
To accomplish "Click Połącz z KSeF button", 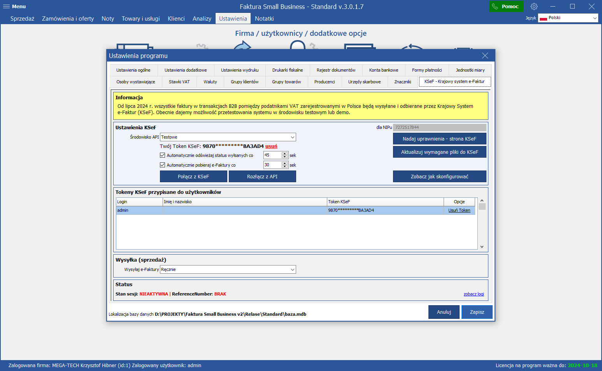I will click(193, 176).
